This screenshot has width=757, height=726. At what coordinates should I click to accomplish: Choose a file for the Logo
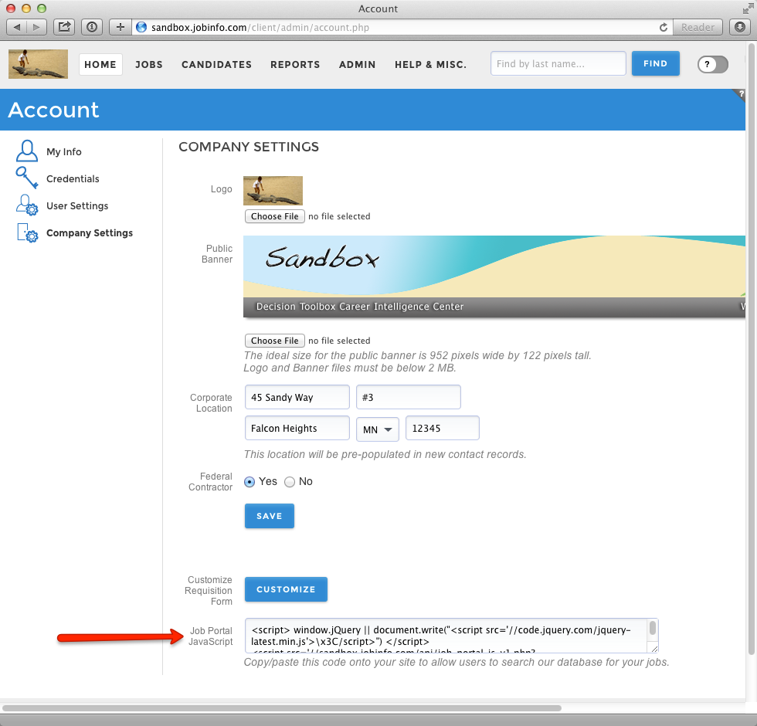pos(275,216)
